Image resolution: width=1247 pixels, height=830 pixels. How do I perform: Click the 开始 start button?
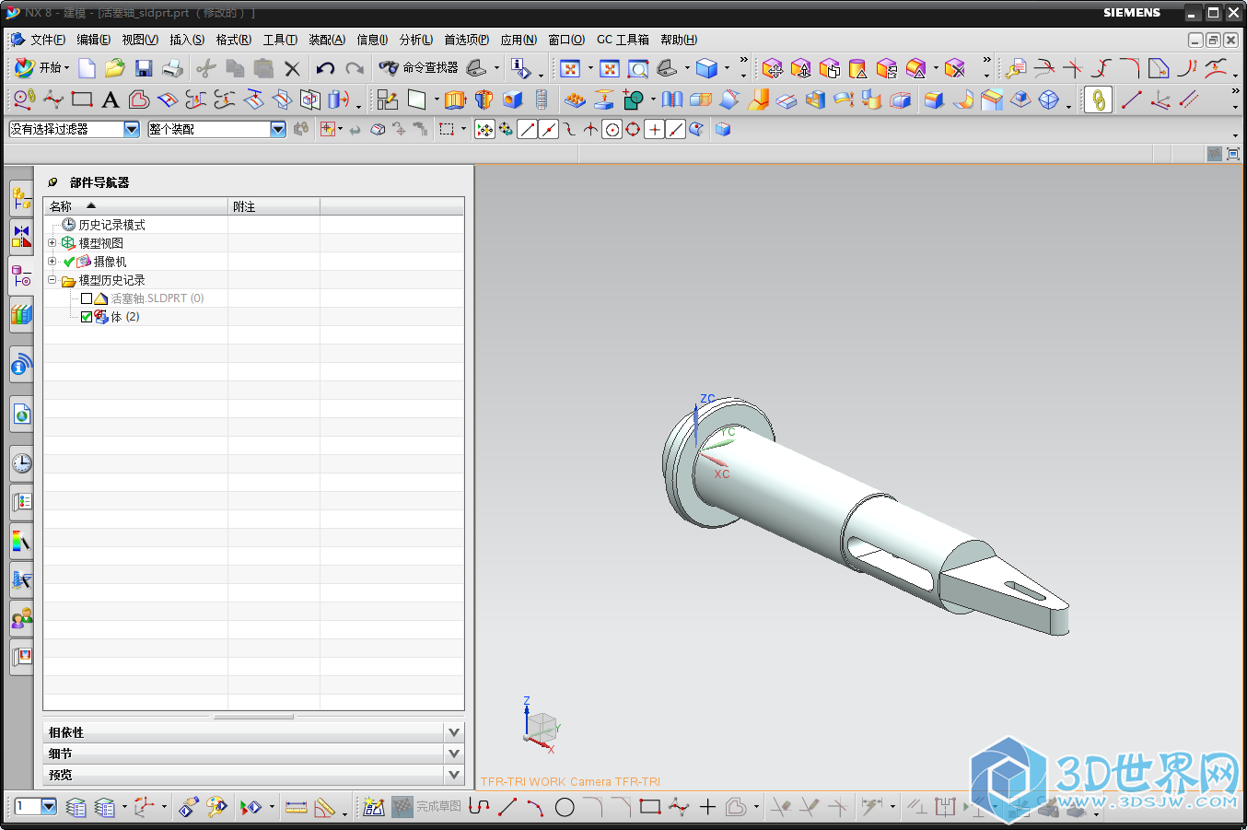[x=41, y=67]
